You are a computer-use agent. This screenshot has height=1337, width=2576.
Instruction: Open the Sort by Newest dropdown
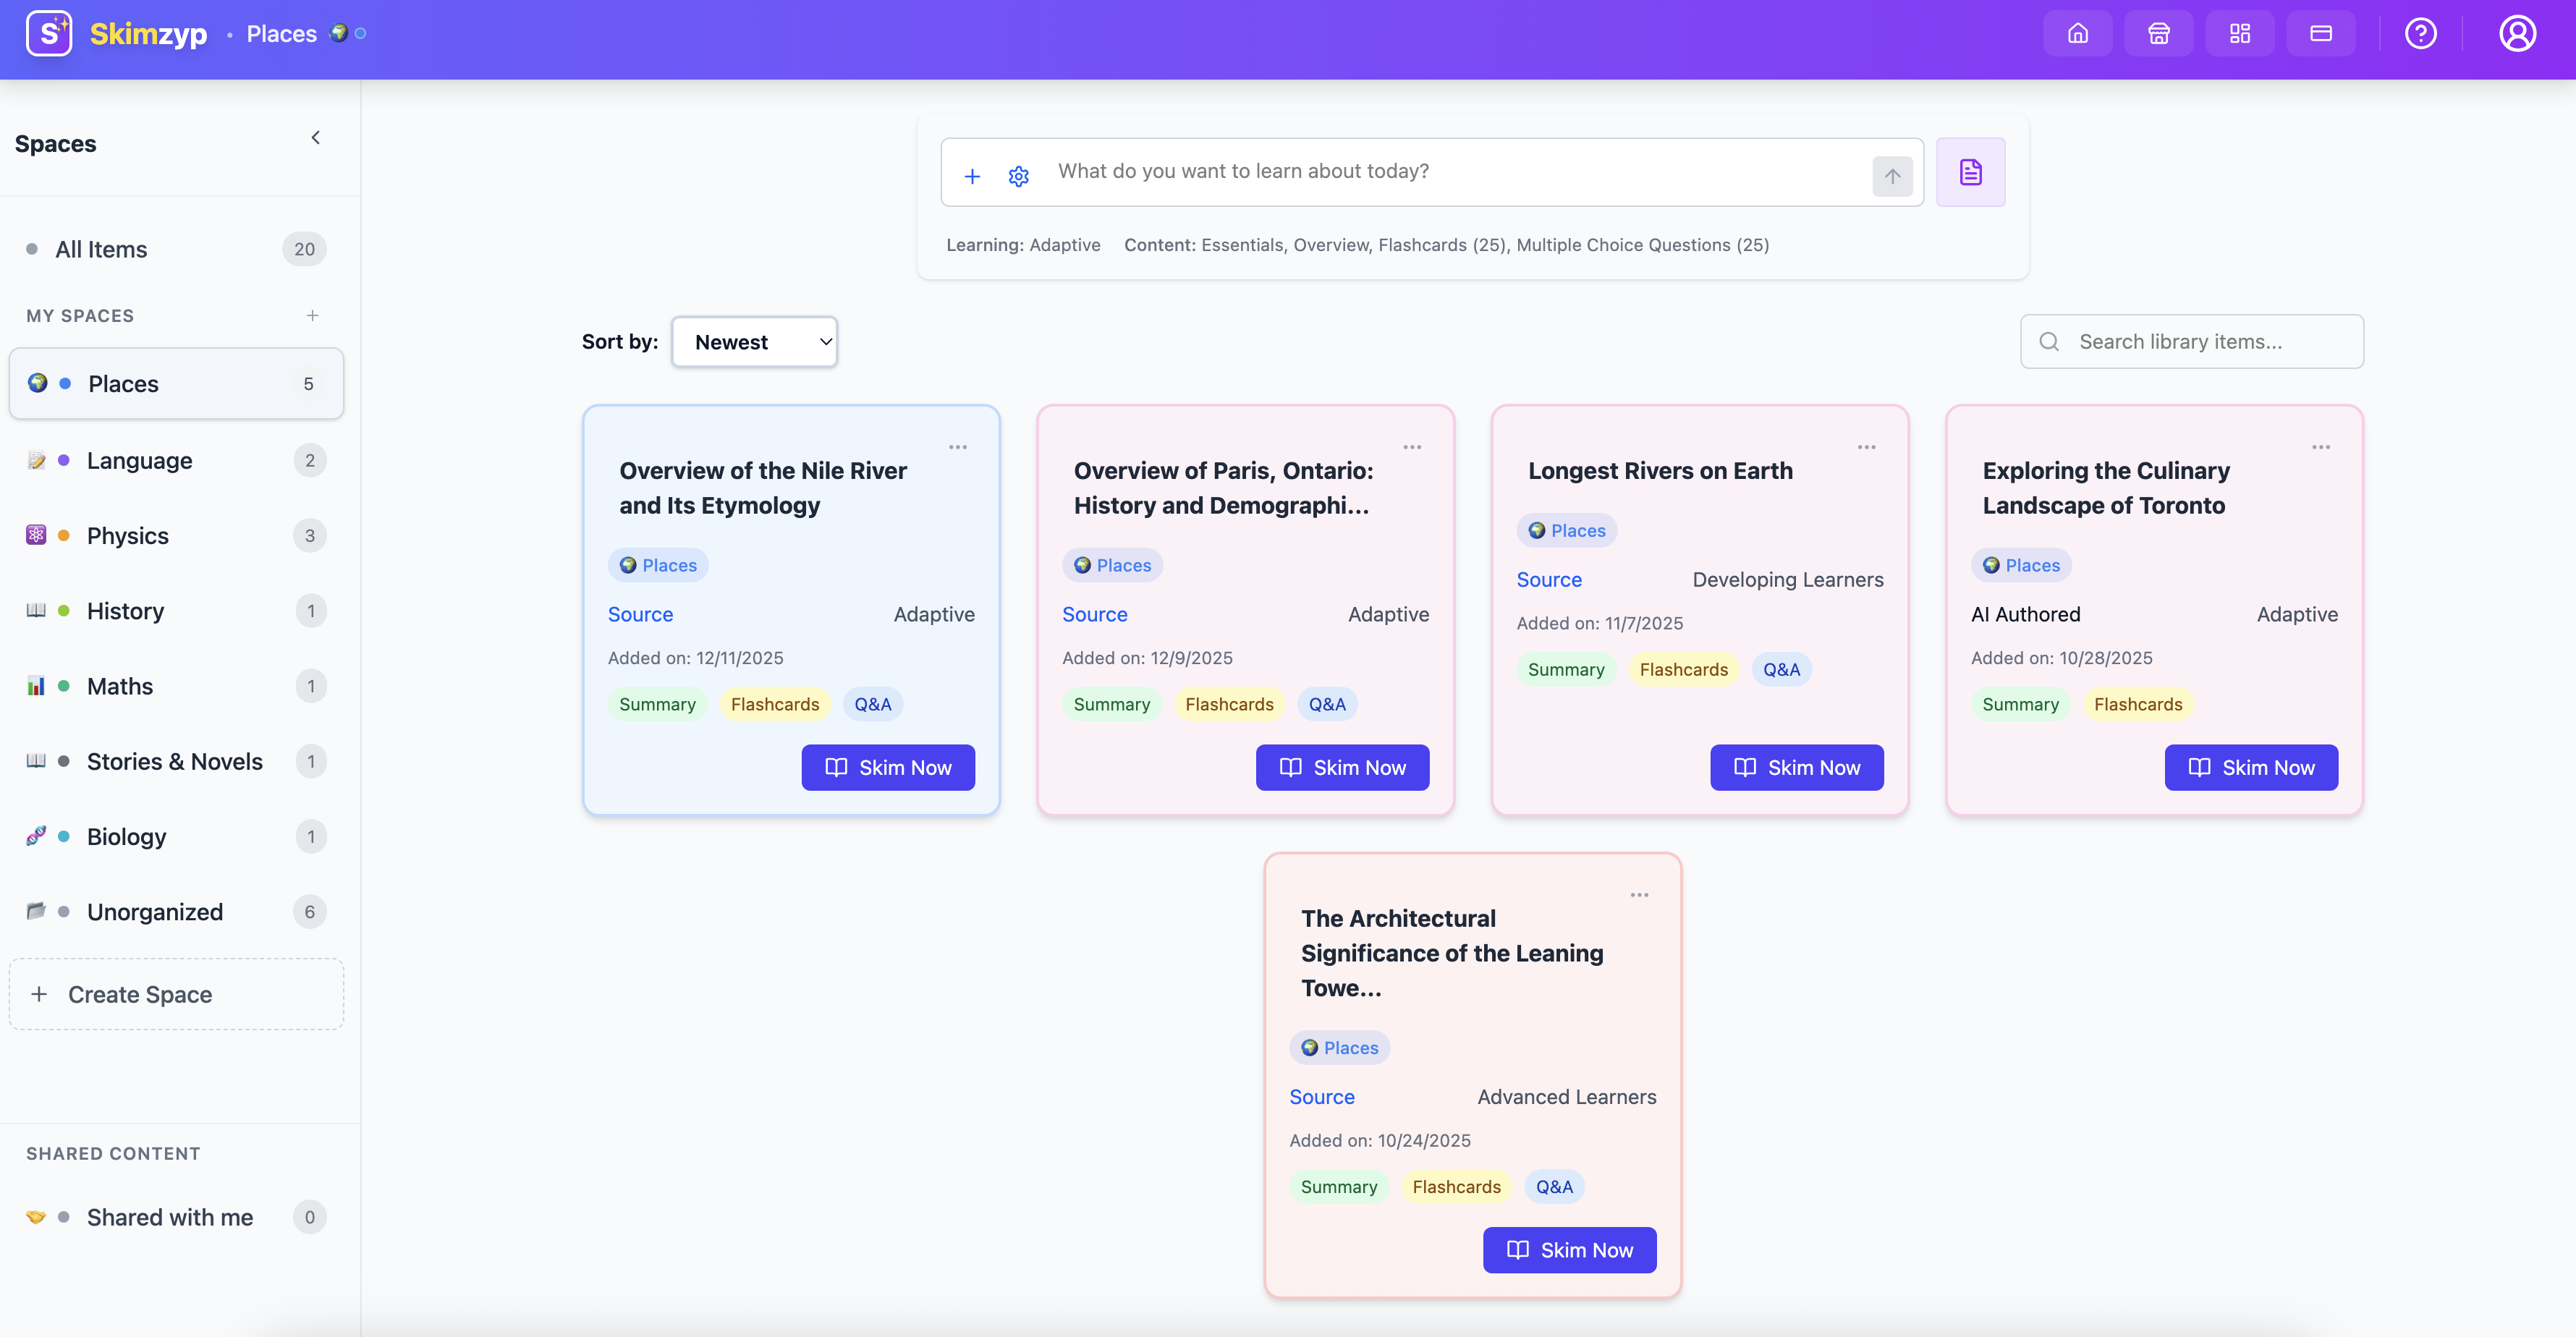click(754, 342)
